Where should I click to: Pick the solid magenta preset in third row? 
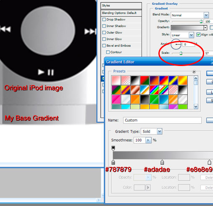pos(116,99)
